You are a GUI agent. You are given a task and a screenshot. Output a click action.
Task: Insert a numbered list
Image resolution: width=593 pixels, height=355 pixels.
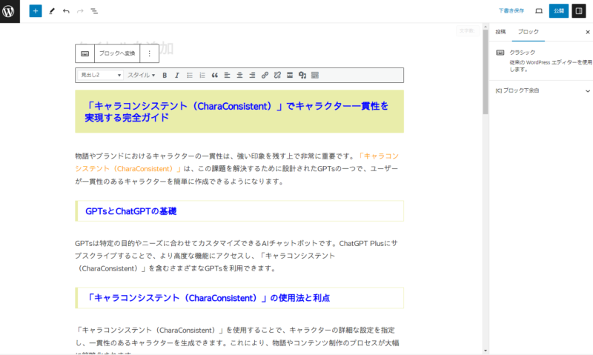tap(202, 76)
